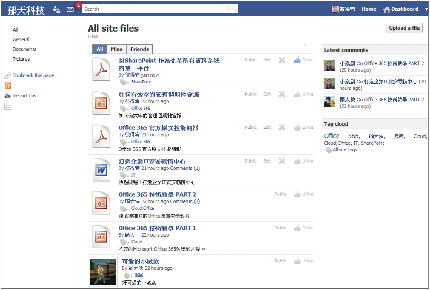Like 可愛的小崴崴 picture thumbs-up
The width and height of the screenshot is (430, 290).
click(x=297, y=261)
